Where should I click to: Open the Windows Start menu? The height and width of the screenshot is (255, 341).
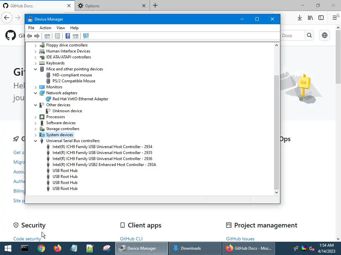(x=8, y=248)
